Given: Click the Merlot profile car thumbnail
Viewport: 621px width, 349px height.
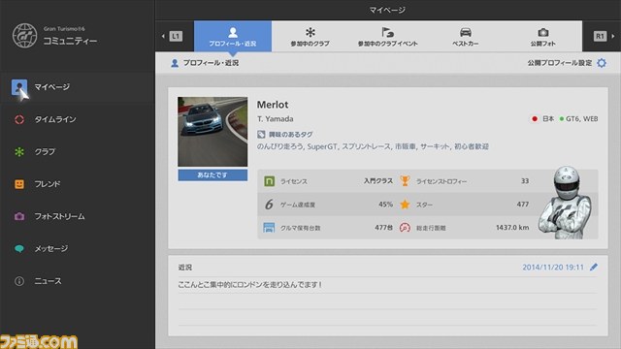Looking at the screenshot, I should [x=212, y=132].
